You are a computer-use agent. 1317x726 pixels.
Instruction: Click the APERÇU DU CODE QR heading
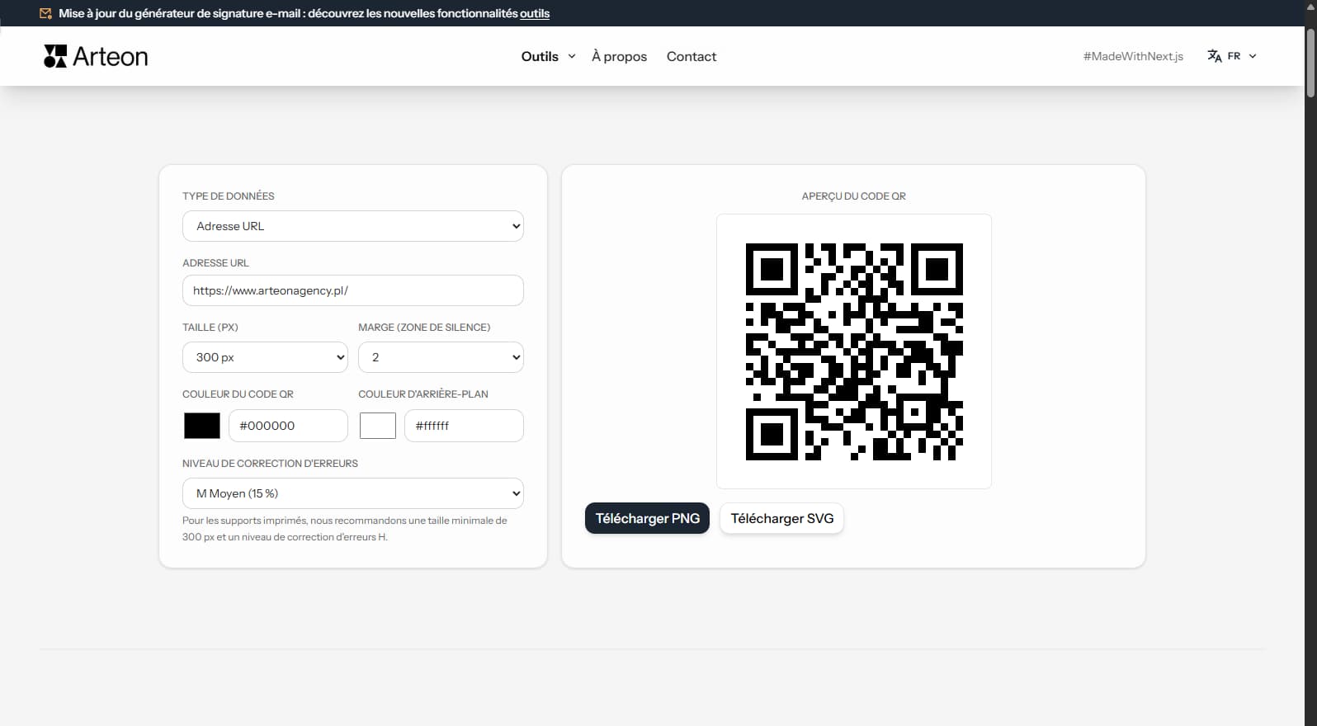click(x=854, y=196)
